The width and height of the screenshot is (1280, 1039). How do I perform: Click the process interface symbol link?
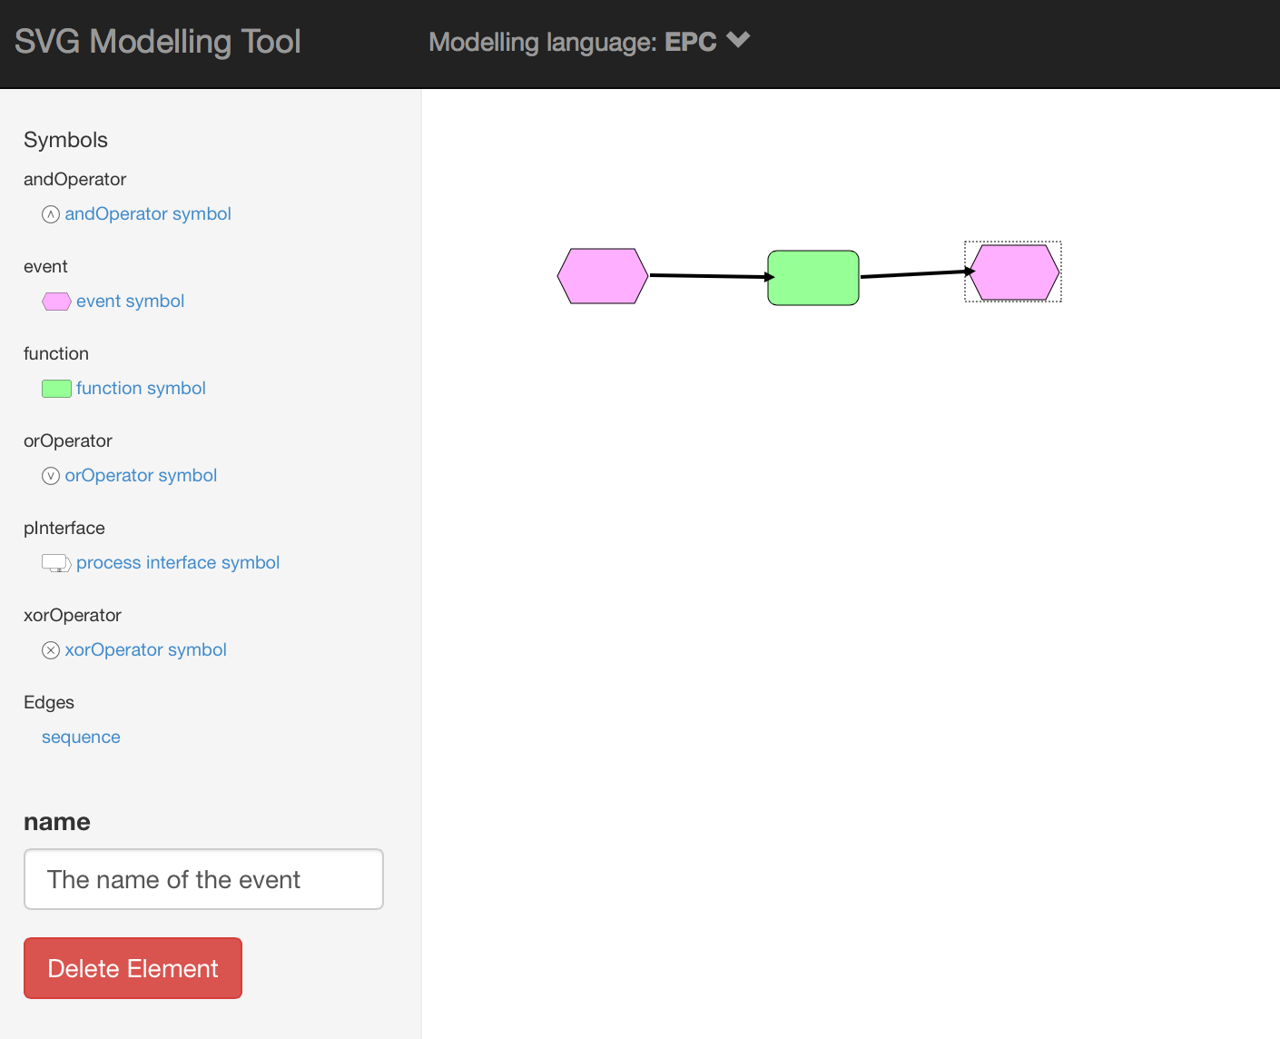tap(178, 563)
